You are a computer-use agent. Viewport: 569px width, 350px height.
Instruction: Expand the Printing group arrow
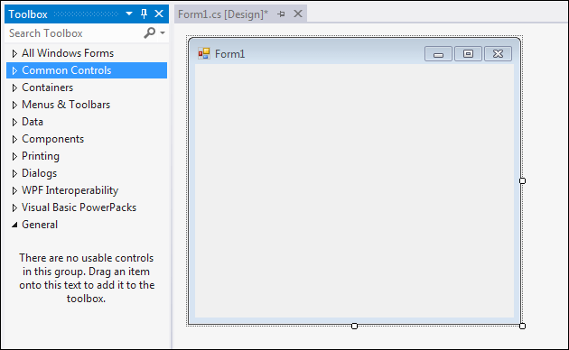pyautogui.click(x=14, y=156)
